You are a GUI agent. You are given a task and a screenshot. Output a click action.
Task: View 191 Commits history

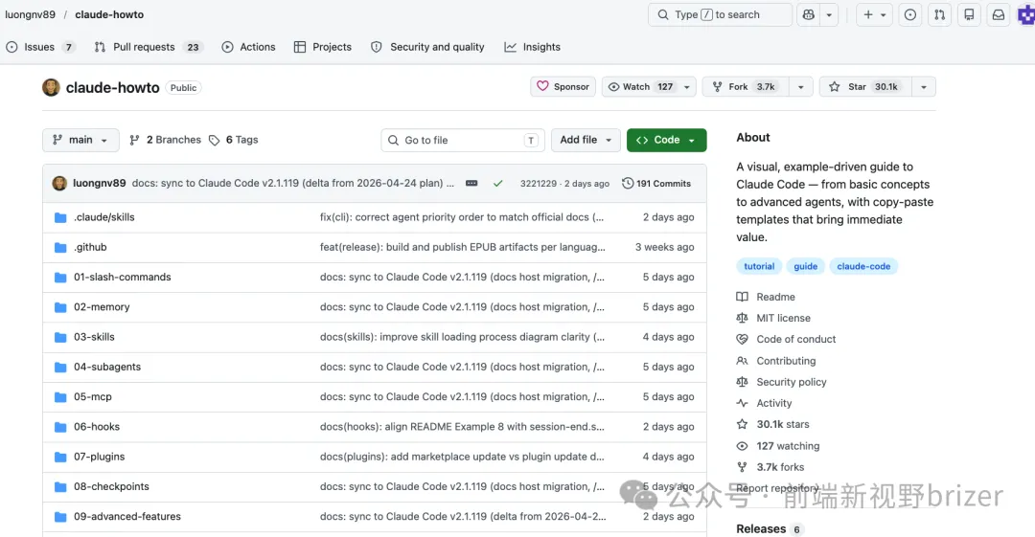[656, 184]
